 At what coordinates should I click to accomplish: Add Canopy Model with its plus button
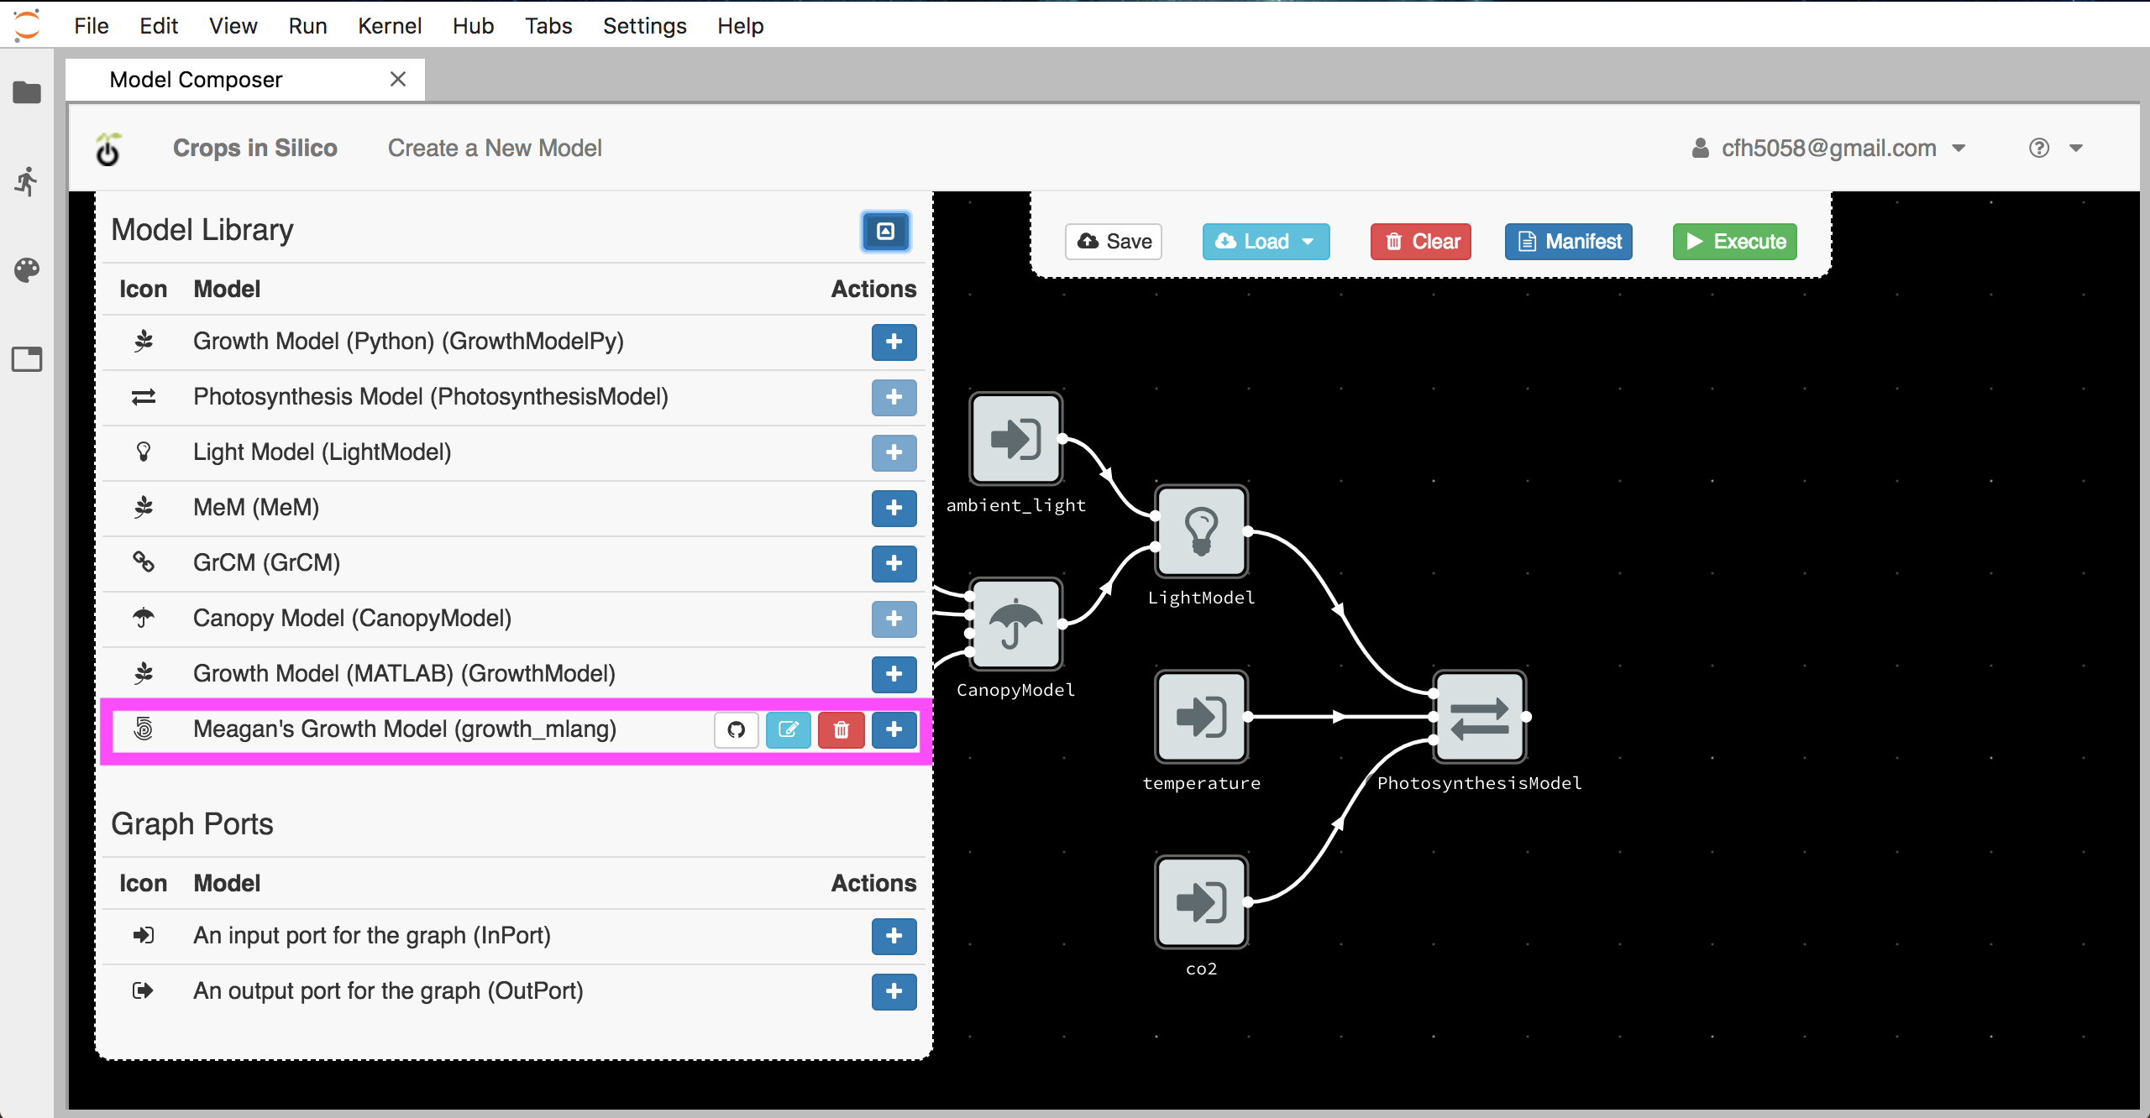[x=894, y=619]
